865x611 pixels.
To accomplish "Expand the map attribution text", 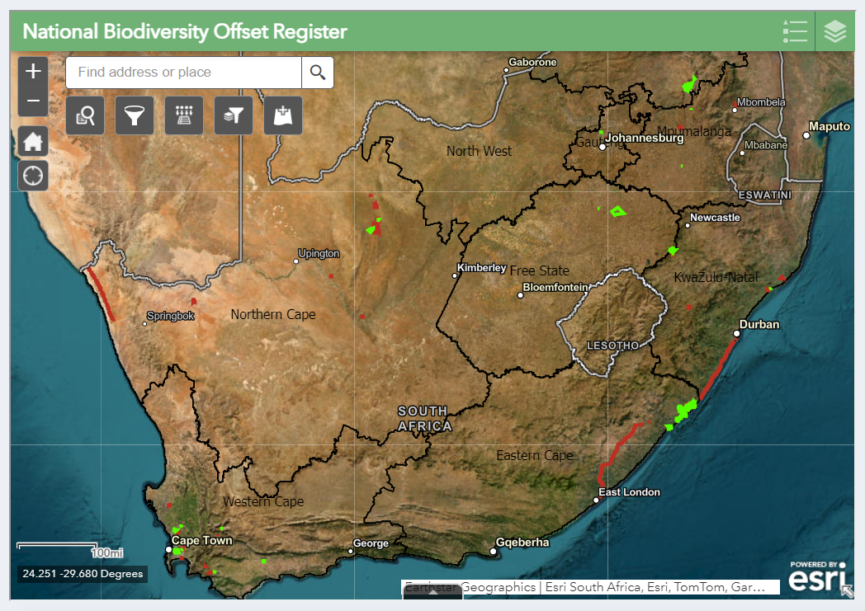I will point(590,587).
